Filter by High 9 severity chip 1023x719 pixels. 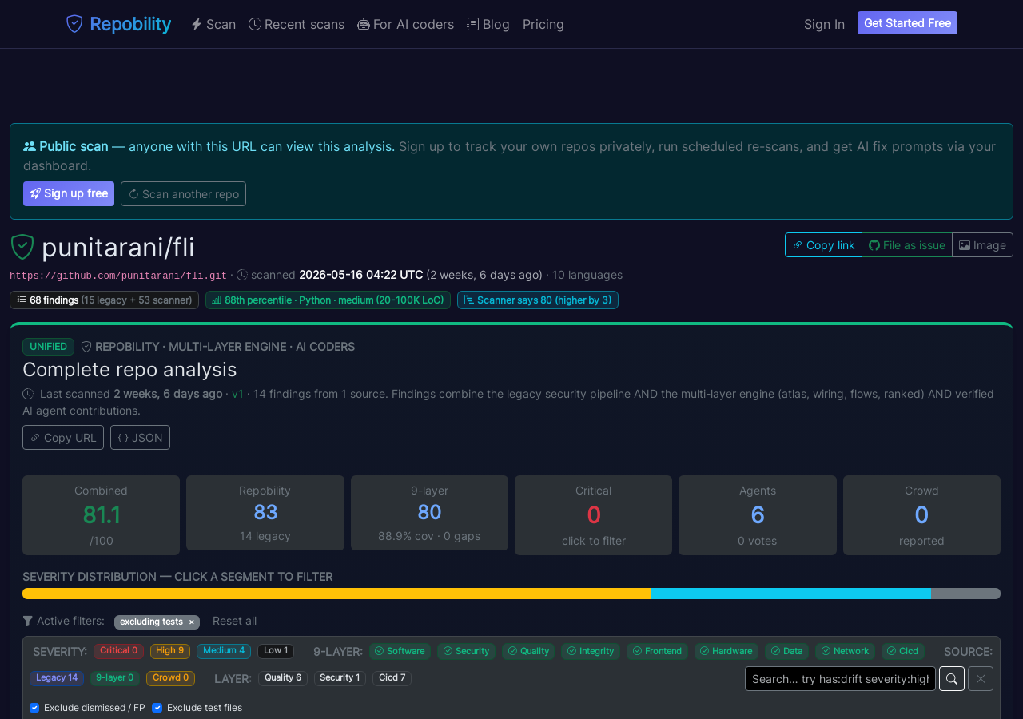(x=170, y=651)
